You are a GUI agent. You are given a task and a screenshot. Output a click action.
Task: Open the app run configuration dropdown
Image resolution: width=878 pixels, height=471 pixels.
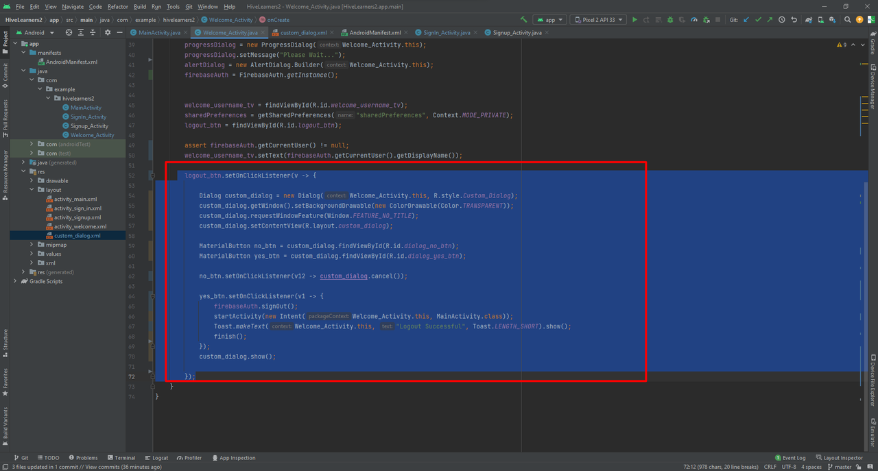coord(549,20)
